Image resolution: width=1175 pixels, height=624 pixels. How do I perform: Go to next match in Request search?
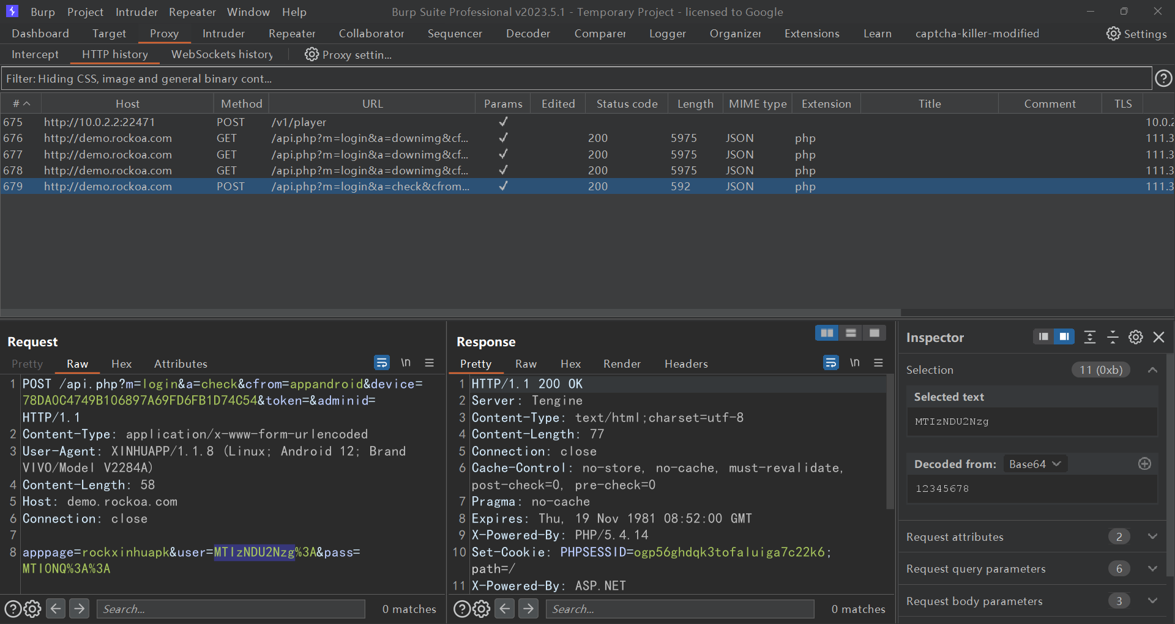tap(79, 609)
